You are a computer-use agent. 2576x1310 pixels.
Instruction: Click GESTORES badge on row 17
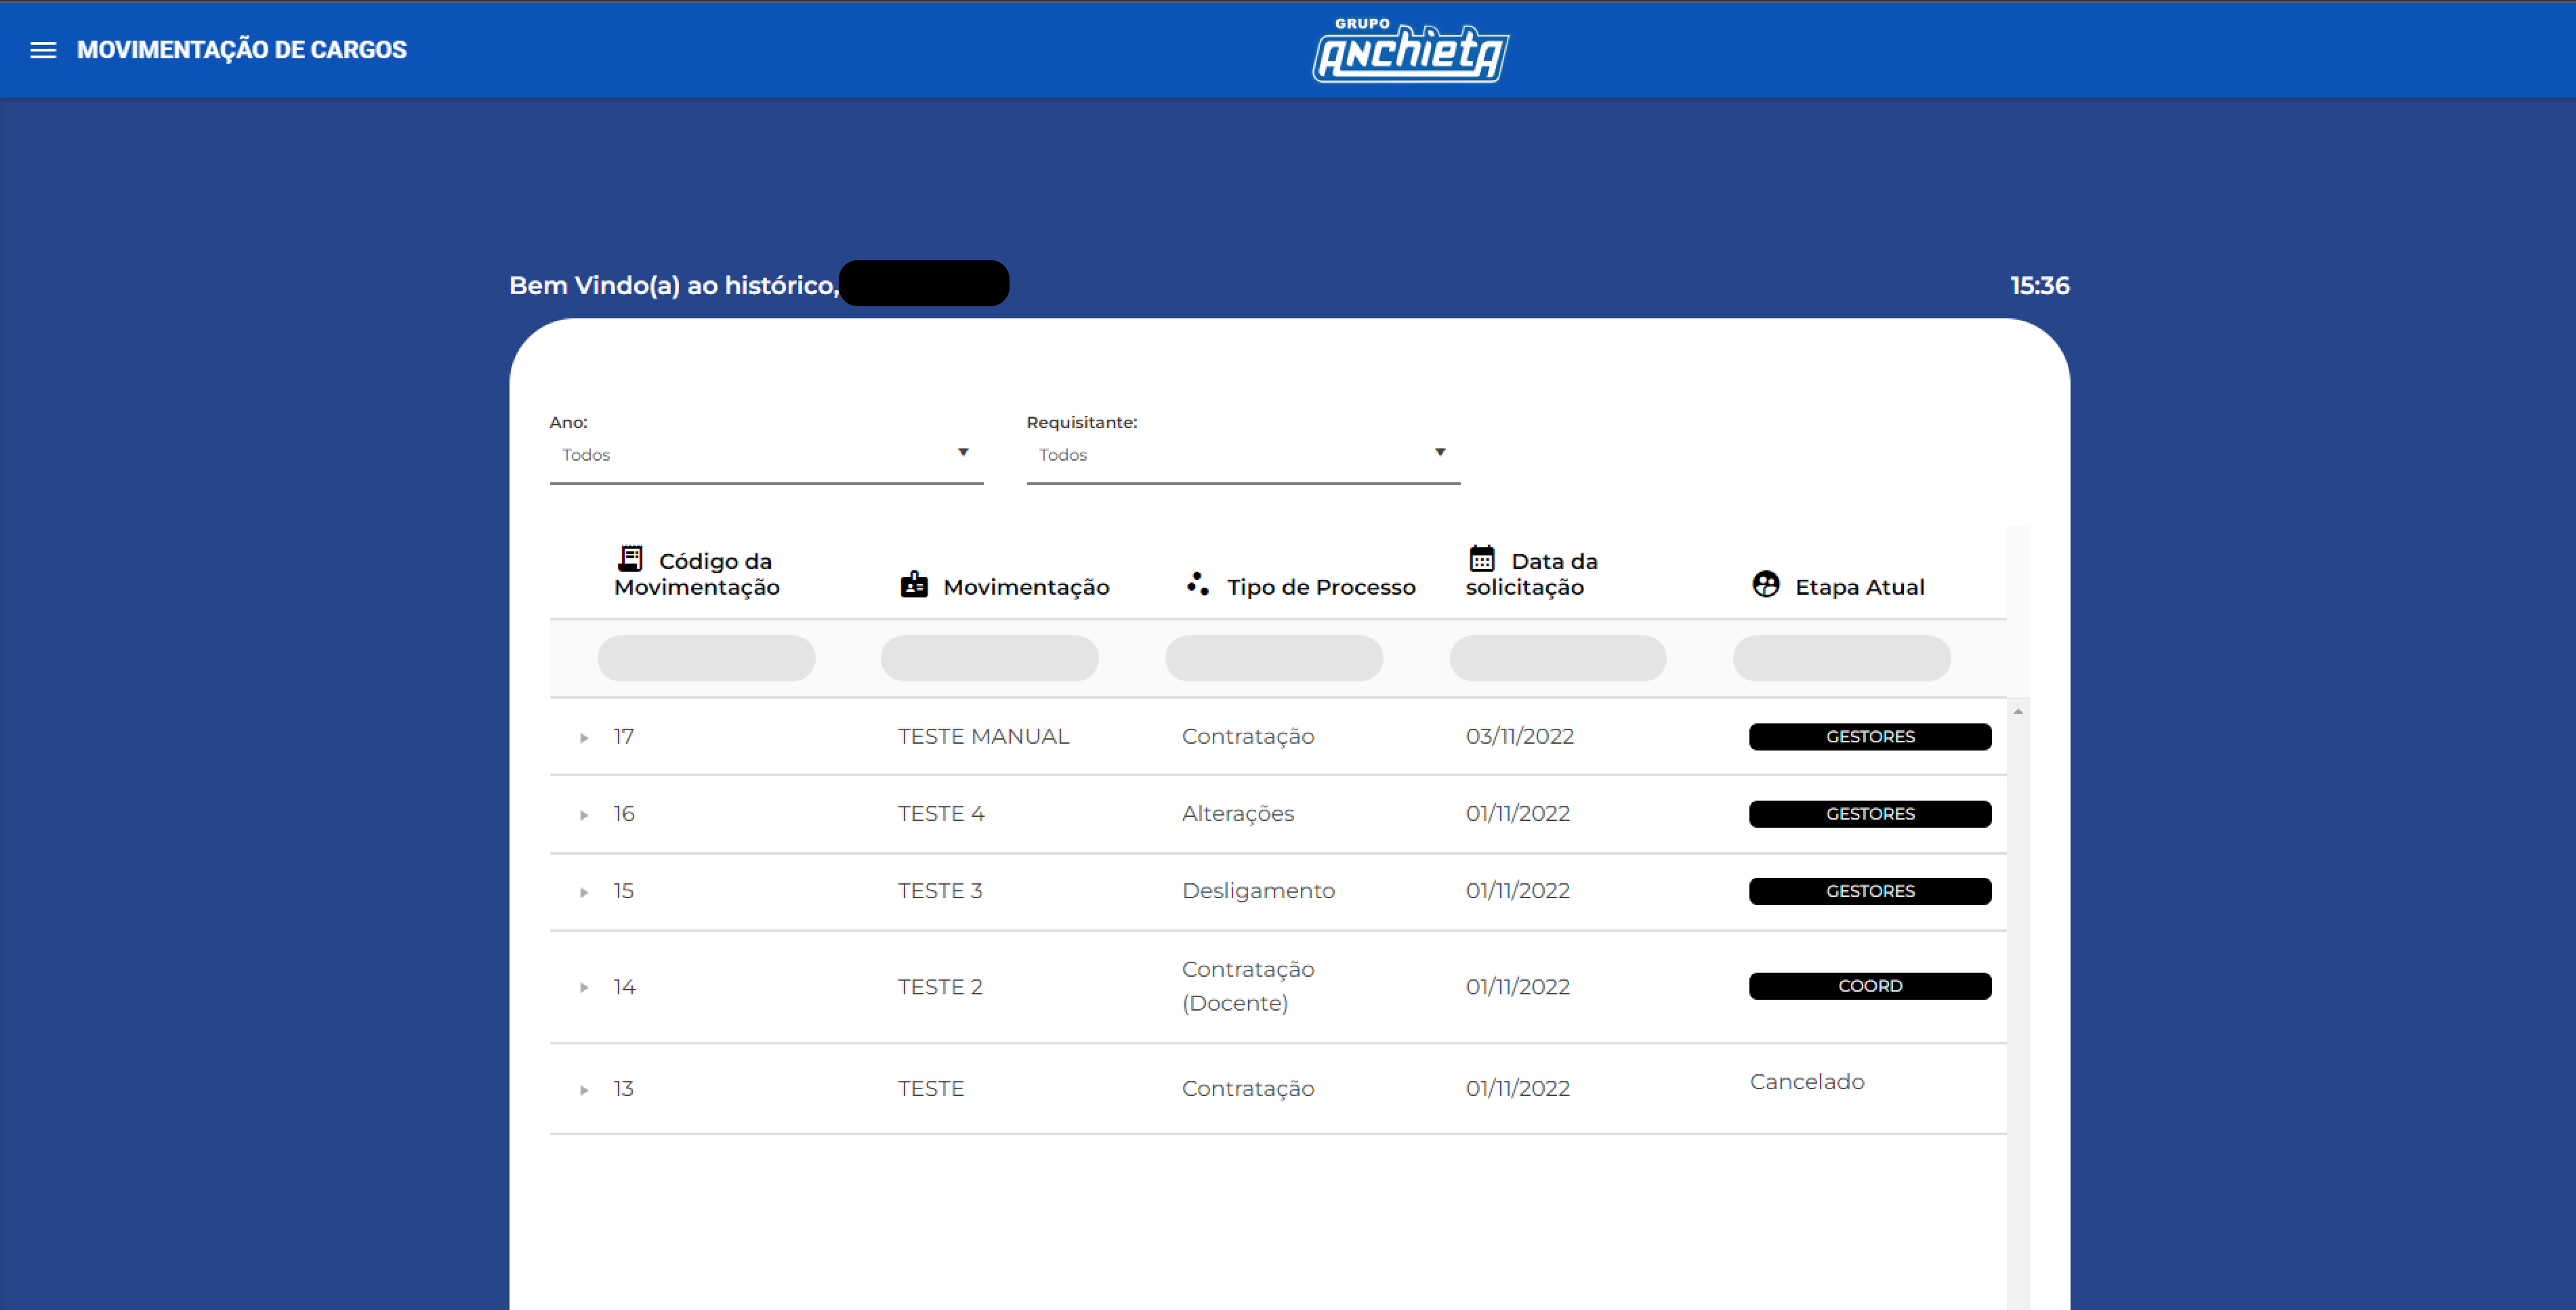click(x=1869, y=737)
